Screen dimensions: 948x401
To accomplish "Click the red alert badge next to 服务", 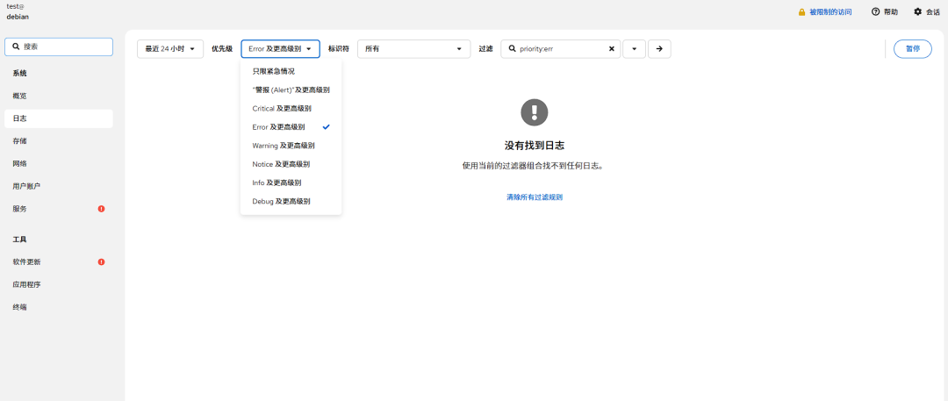I will click(x=102, y=209).
